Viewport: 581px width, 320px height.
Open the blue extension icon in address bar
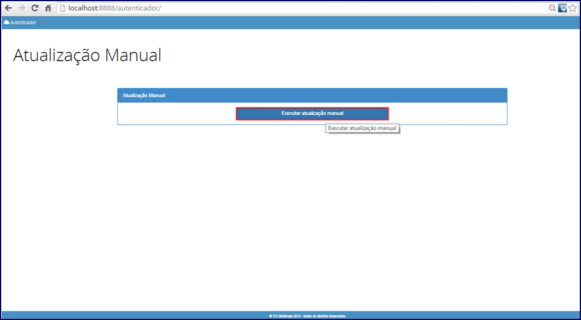pos(562,8)
